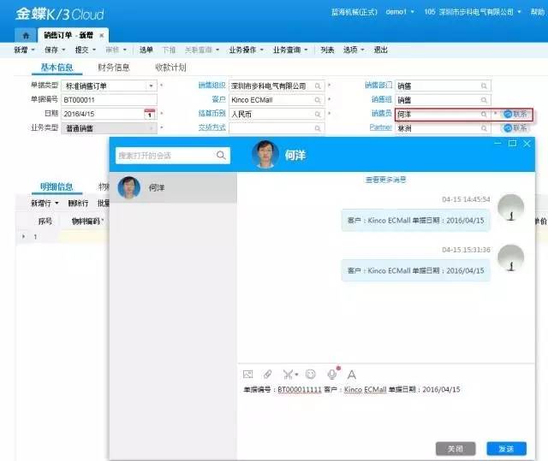
Task: Expand the 业务操作 dropdown menu
Action: point(247,50)
